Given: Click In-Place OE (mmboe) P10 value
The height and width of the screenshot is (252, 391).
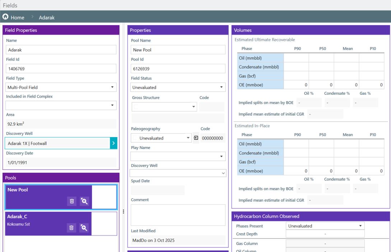Looking at the screenshot, I should click(372, 171).
